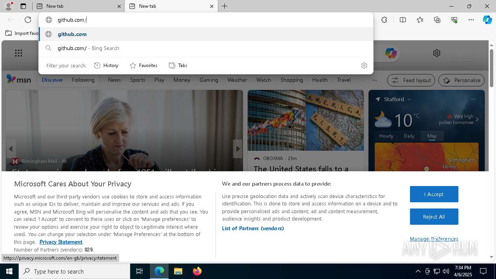Show previous news slide arrow
Viewport: 496px width, 279px height.
pos(11,149)
